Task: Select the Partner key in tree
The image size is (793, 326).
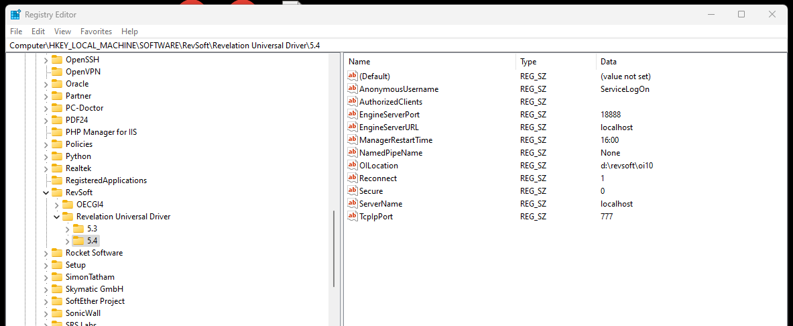Action: coord(78,96)
